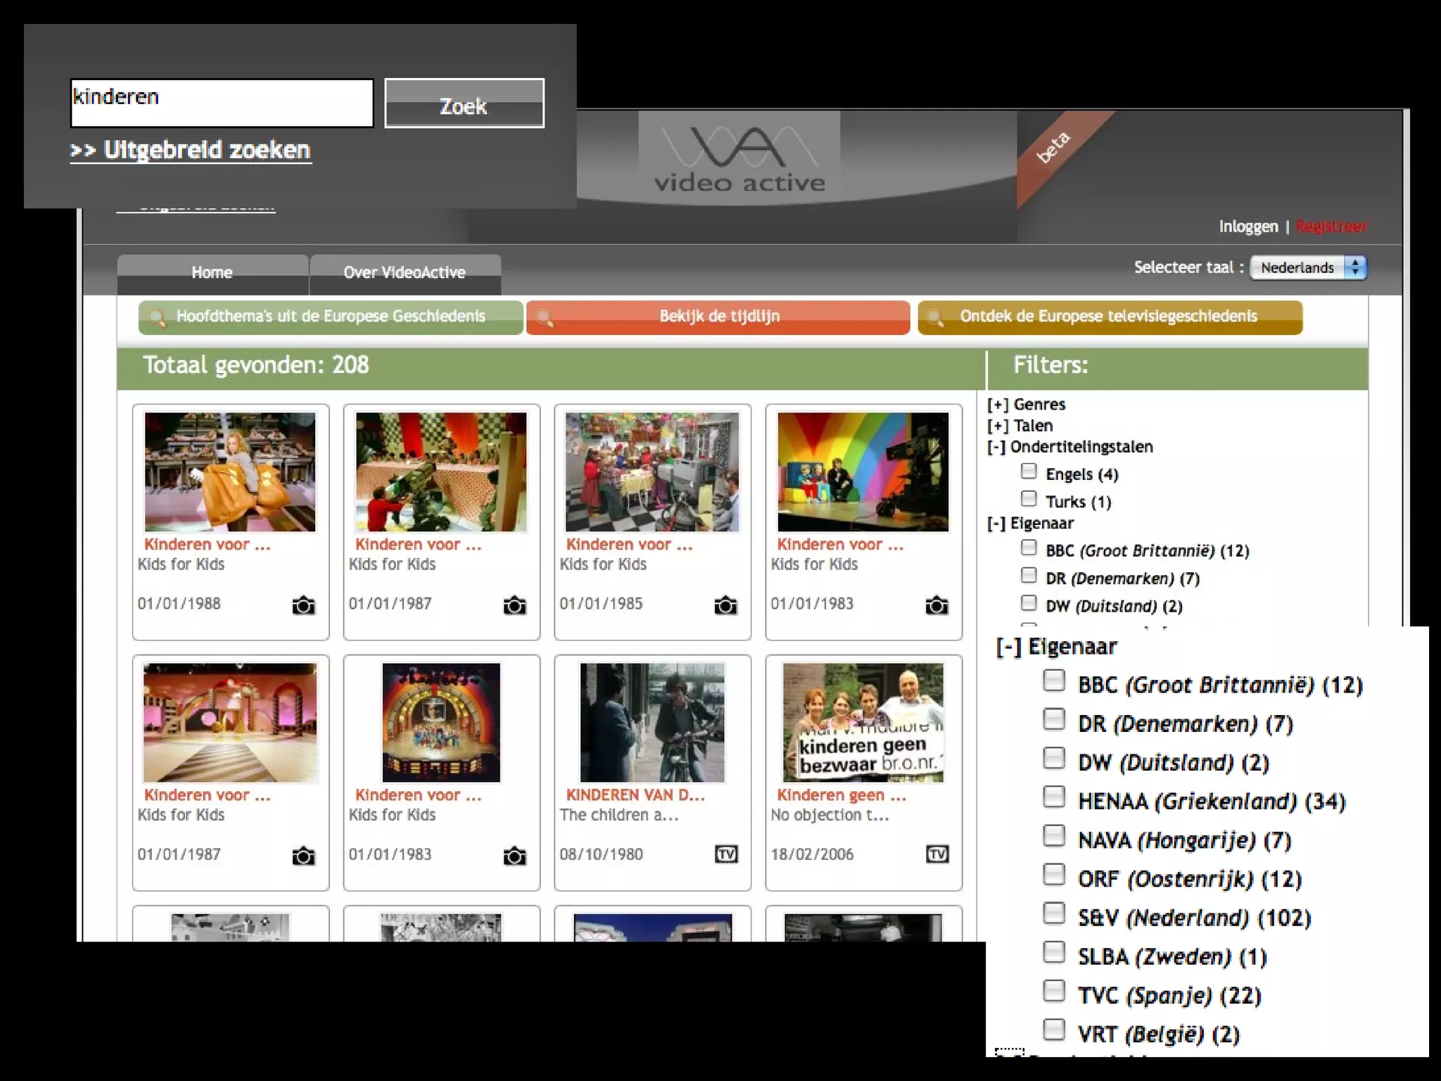Click the kinderen search input field
The height and width of the screenshot is (1081, 1441).
pos(222,103)
